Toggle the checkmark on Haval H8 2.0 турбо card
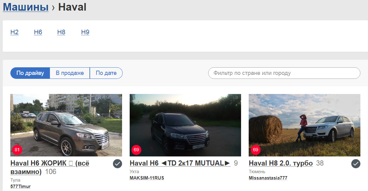368x191 pixels. [356, 164]
